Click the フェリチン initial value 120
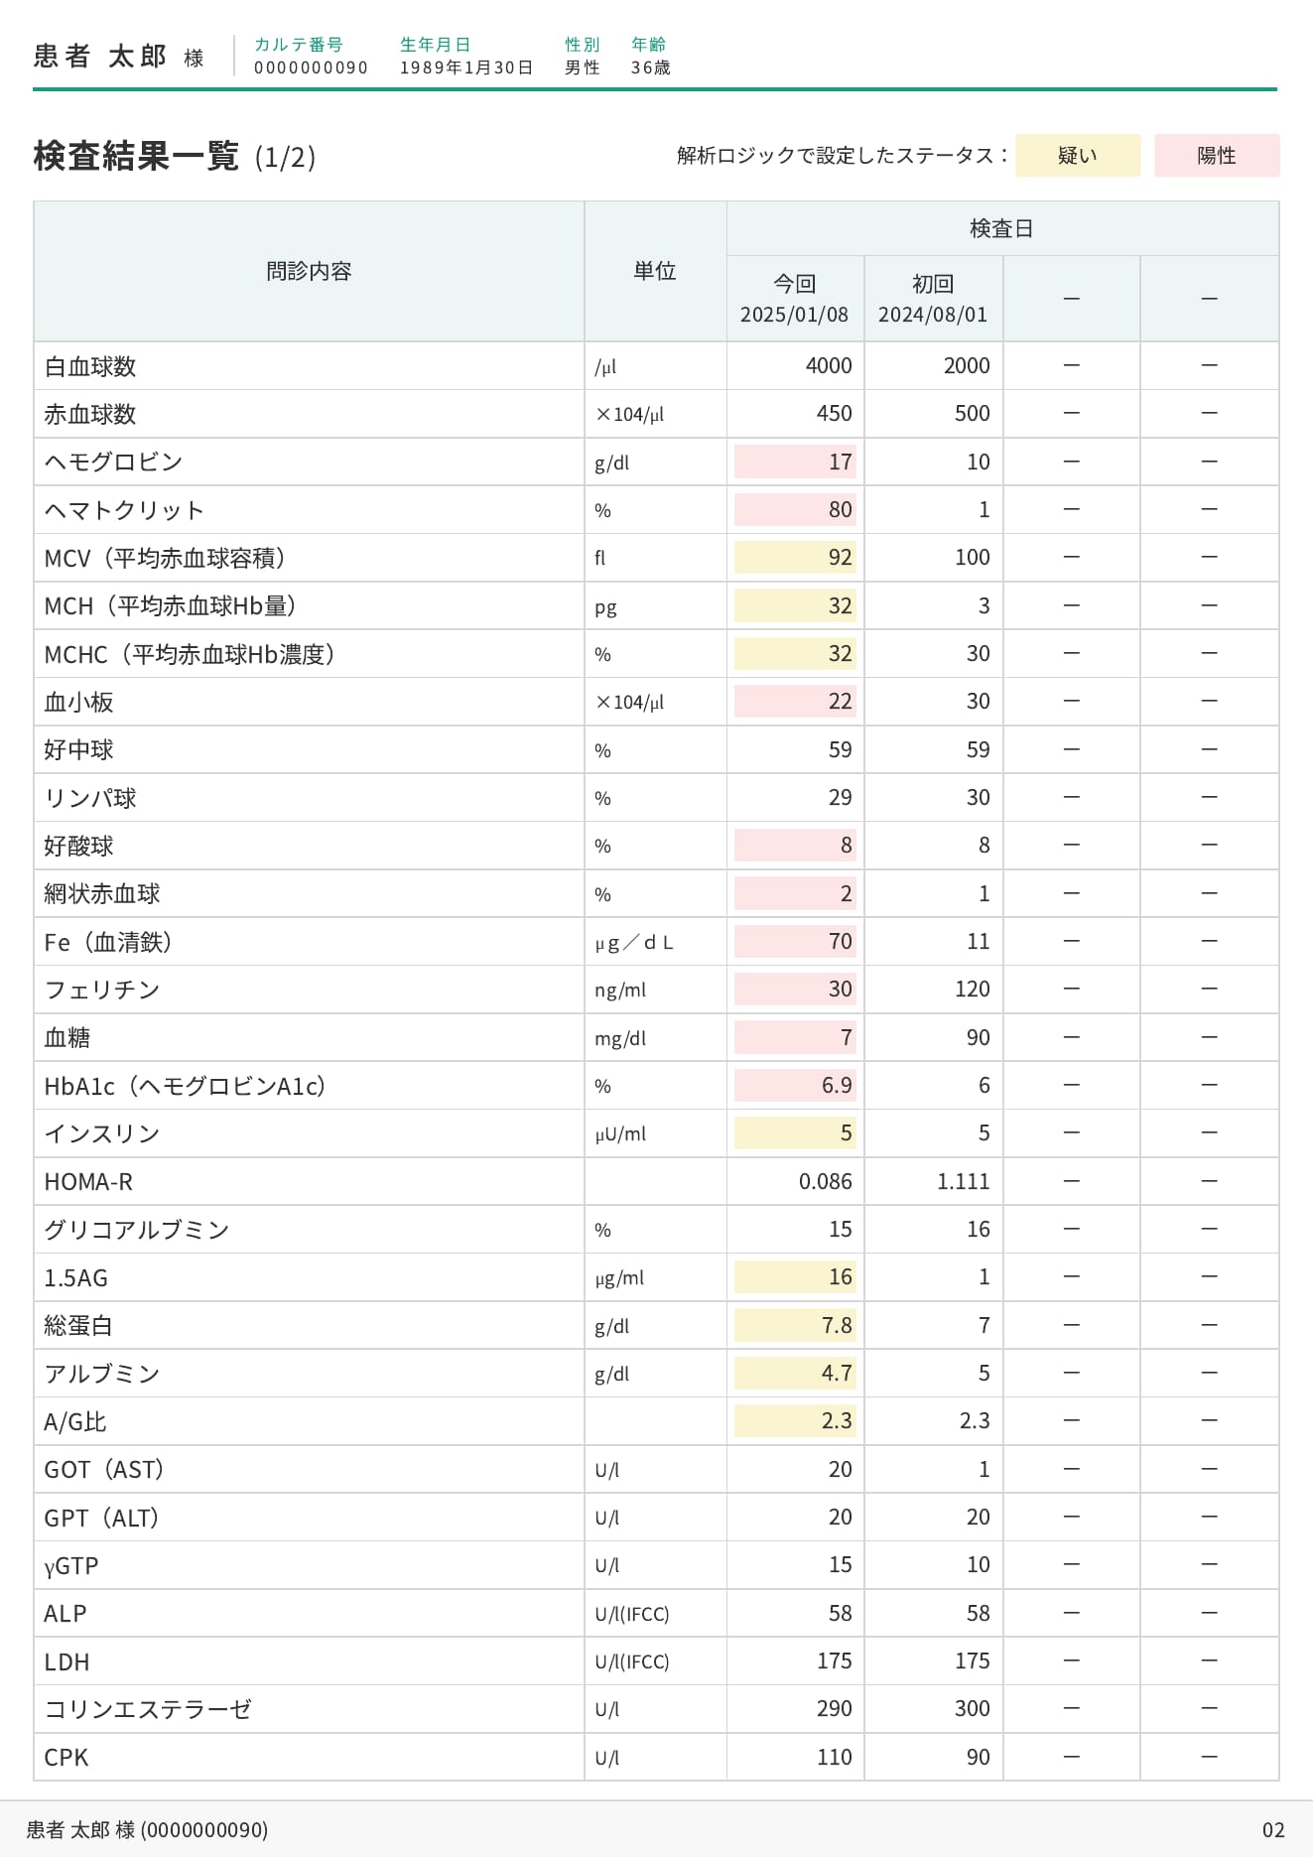Viewport: 1313px width, 1857px height. 973,989
